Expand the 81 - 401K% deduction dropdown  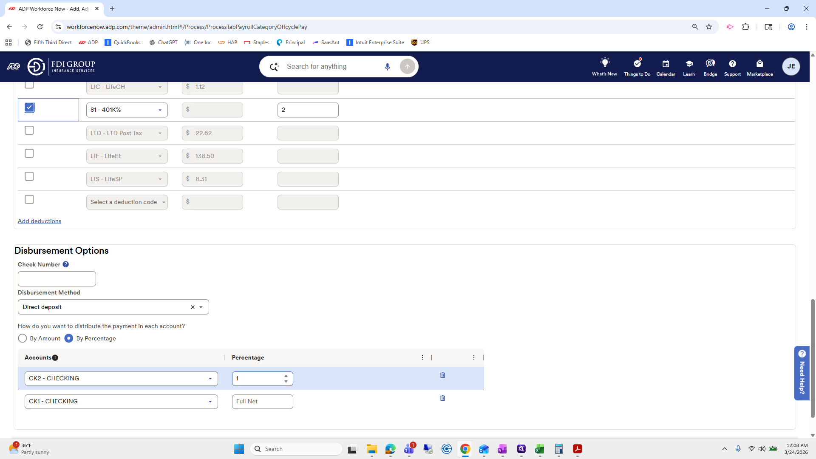pos(160,110)
